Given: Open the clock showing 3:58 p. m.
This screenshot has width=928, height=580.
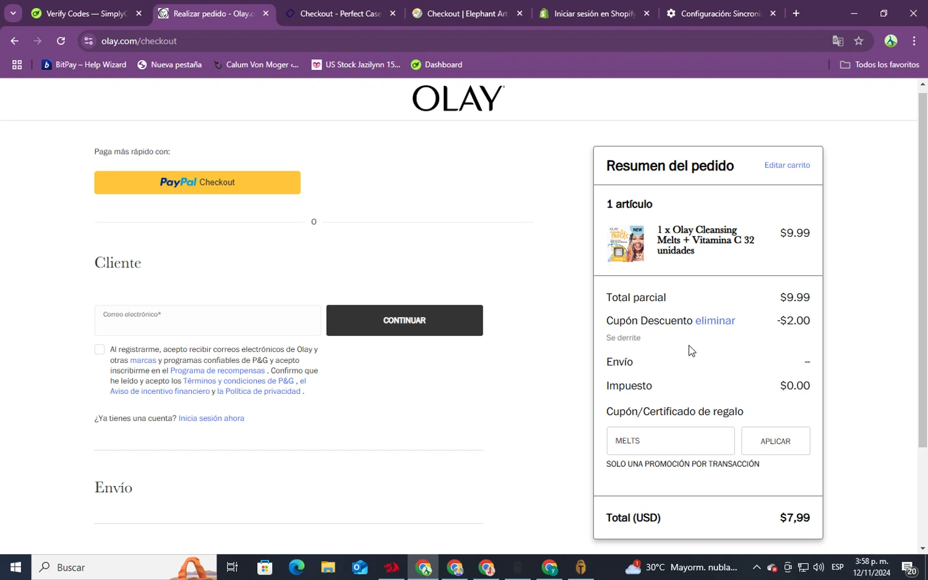Looking at the screenshot, I should coord(872,567).
